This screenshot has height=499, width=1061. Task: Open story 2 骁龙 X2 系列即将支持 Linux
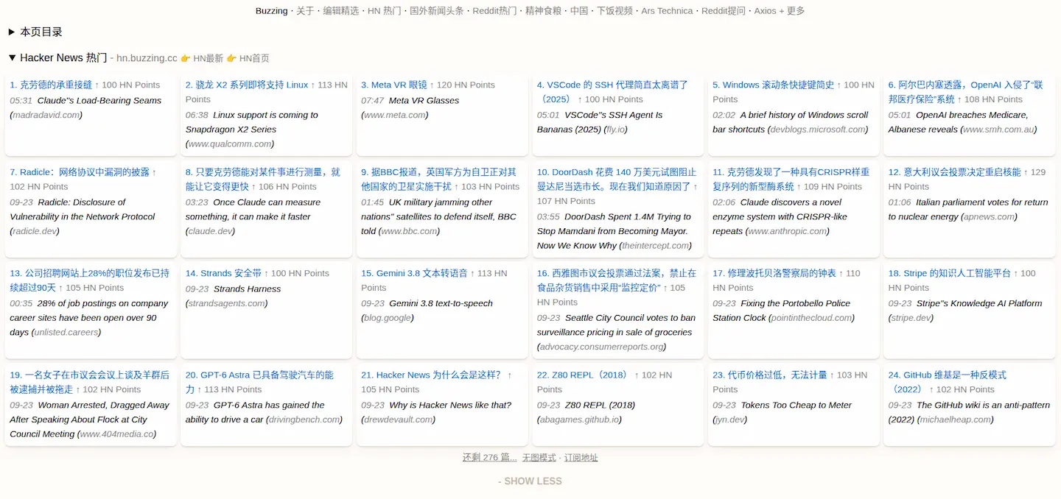point(247,85)
